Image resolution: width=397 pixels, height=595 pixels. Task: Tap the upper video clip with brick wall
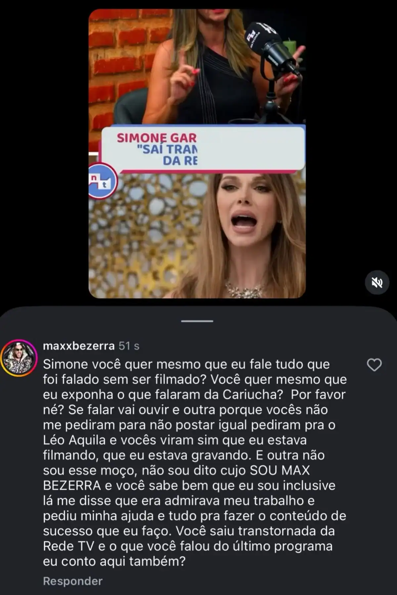pyautogui.click(x=197, y=66)
